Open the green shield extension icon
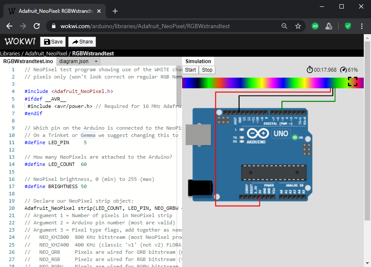This screenshot has width=371, height=267. click(x=348, y=26)
